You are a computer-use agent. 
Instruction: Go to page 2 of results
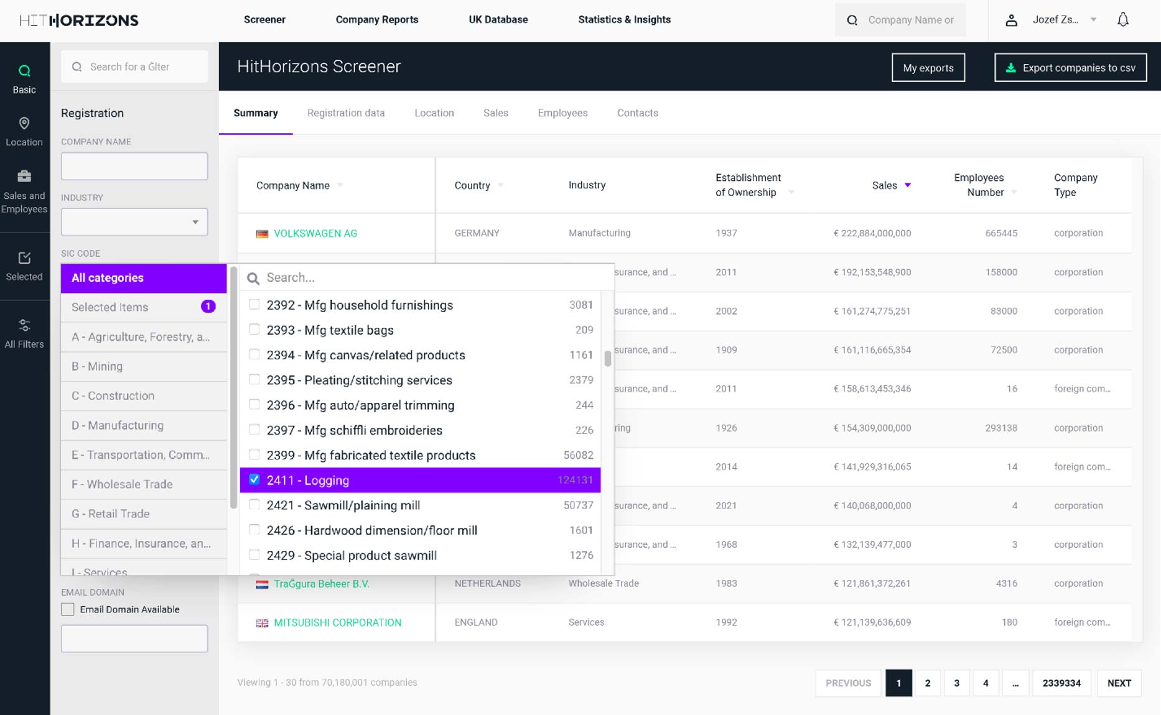(x=928, y=683)
